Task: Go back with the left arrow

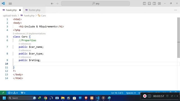Action: 52,4
